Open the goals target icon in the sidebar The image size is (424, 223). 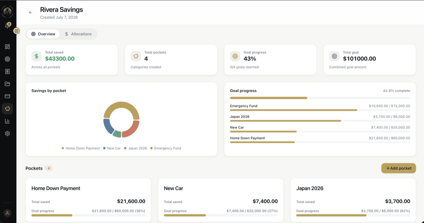pyautogui.click(x=7, y=59)
